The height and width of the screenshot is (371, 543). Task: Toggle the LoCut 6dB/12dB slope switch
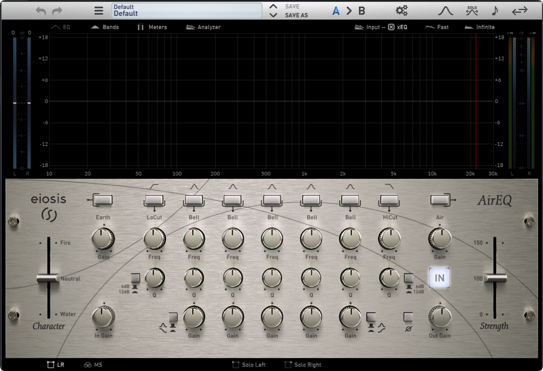(135, 278)
